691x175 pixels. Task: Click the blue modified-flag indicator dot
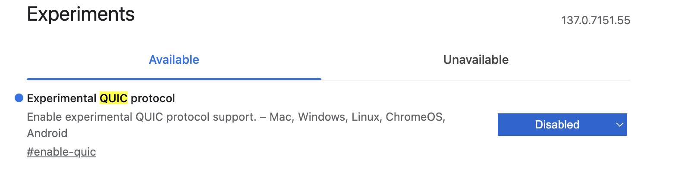[x=19, y=98]
